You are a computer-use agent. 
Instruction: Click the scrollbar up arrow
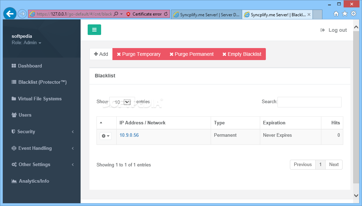(356, 27)
